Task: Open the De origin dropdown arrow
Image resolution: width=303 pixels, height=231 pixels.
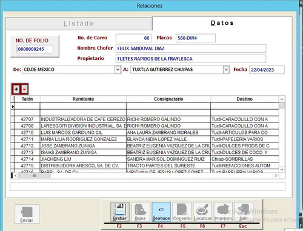Action: point(118,70)
